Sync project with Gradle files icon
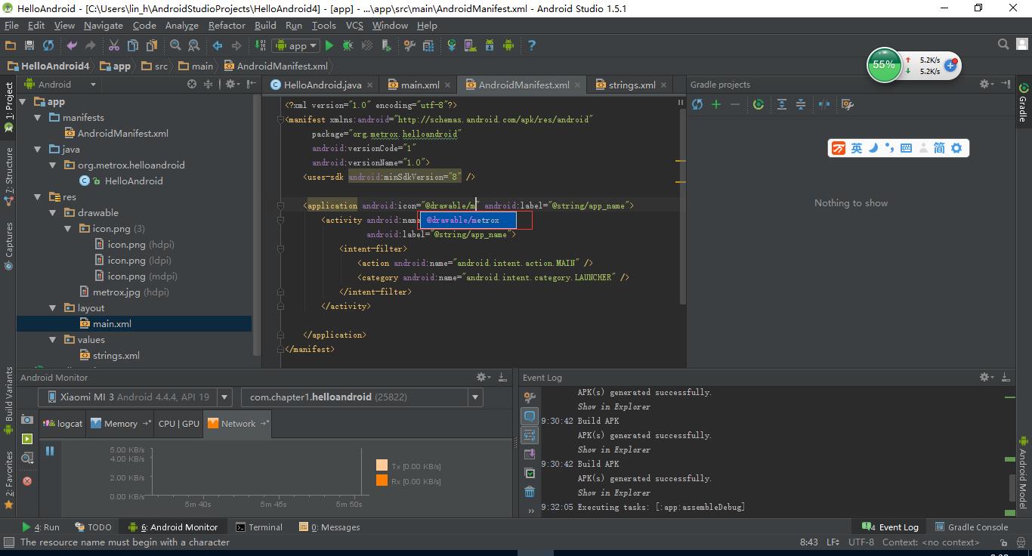 (452, 45)
